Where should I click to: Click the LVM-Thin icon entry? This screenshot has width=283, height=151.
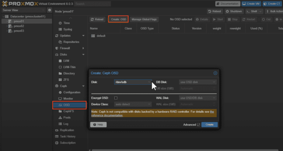point(60,67)
